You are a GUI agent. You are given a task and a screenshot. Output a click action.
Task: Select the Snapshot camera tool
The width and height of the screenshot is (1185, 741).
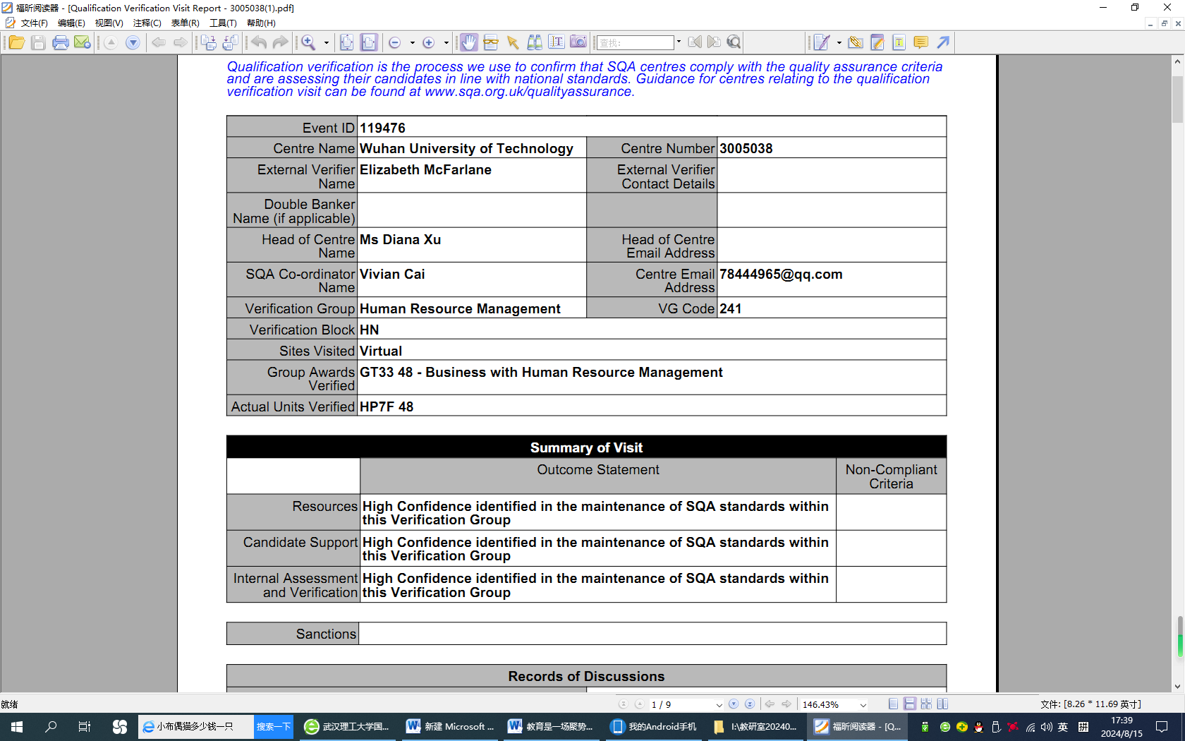[578, 42]
